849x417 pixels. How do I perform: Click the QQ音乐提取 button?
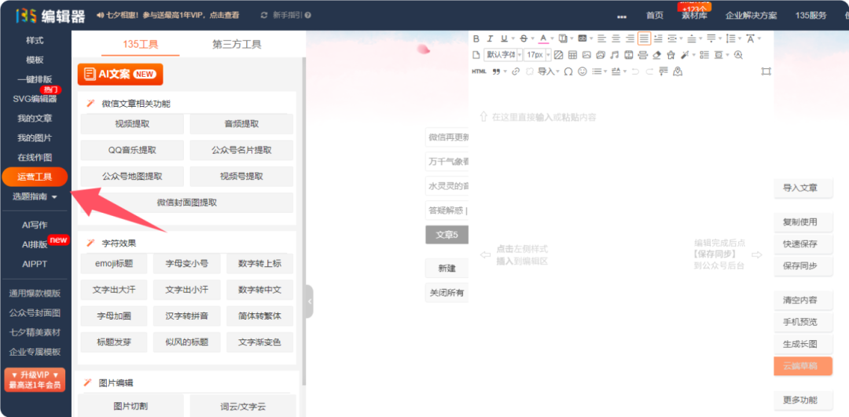132,150
